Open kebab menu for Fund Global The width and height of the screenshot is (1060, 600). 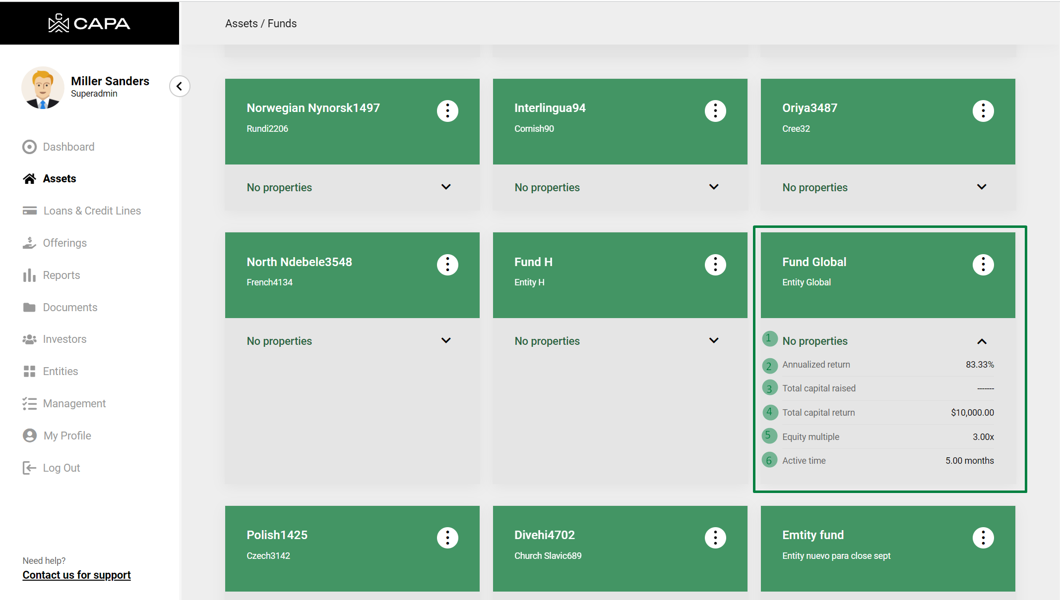tap(983, 265)
